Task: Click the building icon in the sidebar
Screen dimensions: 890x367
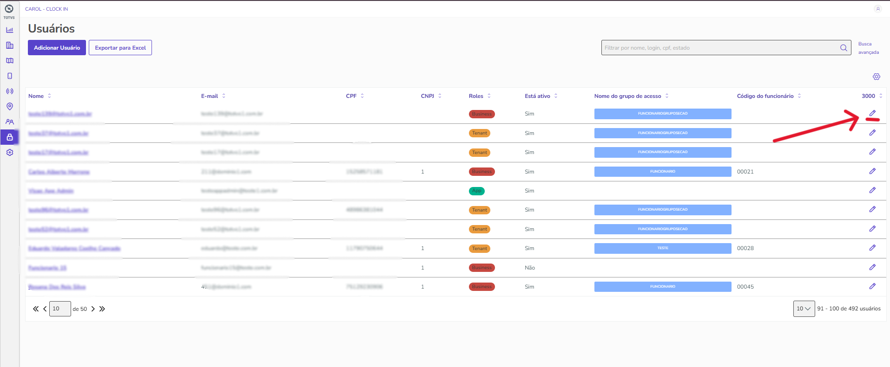Action: click(9, 45)
